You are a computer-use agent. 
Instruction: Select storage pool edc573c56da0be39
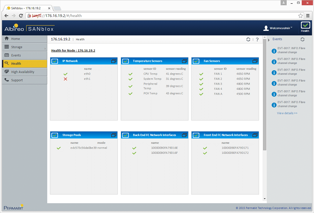[x=83, y=148]
